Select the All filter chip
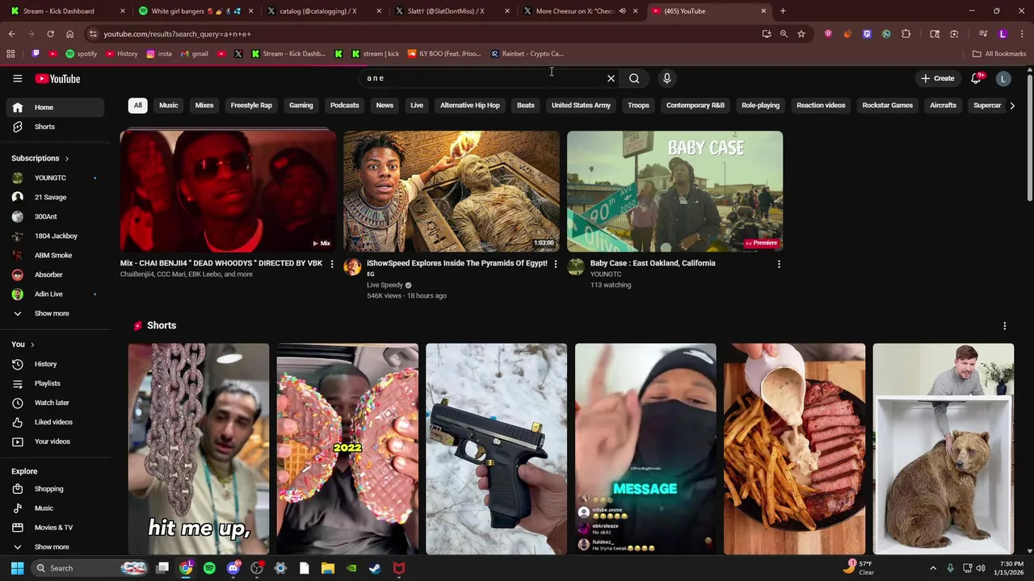Image resolution: width=1034 pixels, height=581 pixels. (137, 106)
